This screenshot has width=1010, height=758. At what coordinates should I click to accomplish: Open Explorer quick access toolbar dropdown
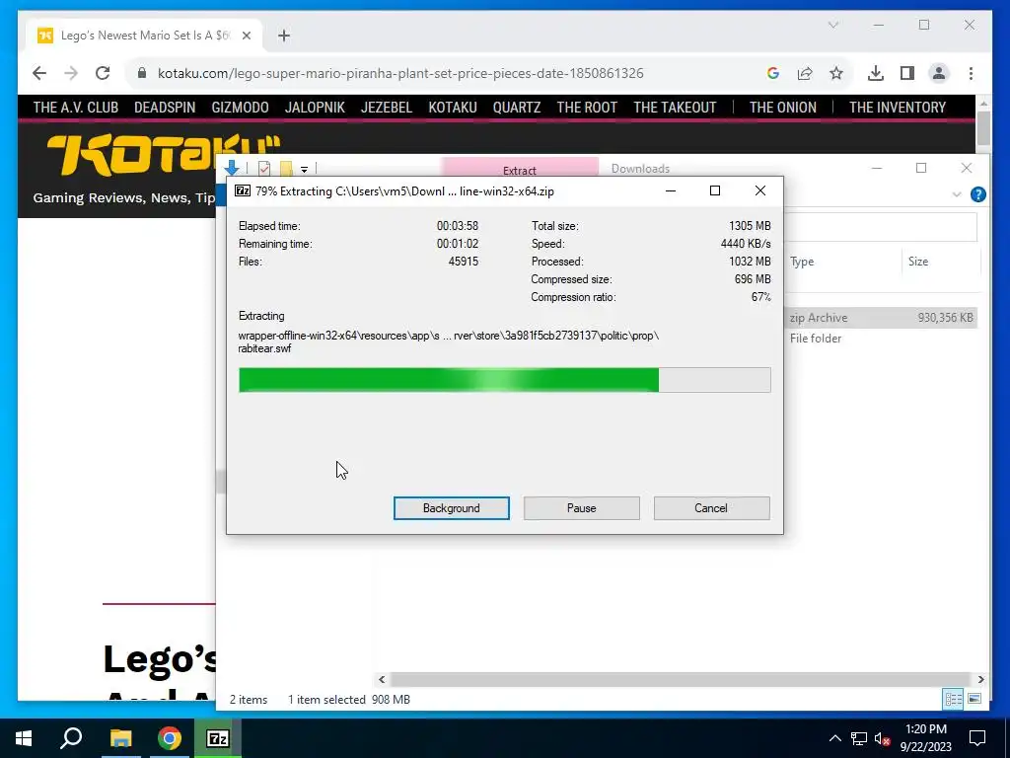pos(304,170)
